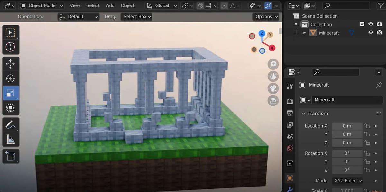Open the Orientation Default dropdown
Viewport: 386px width, 192px height.
[x=79, y=17]
